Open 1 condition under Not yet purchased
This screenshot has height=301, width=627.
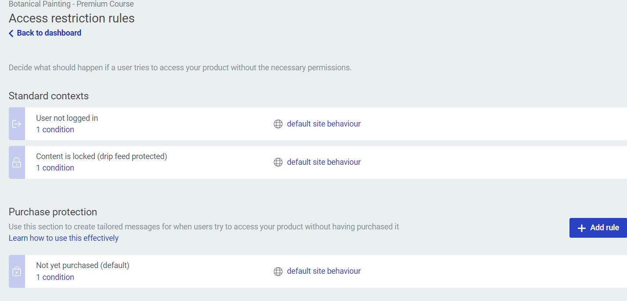tap(55, 277)
